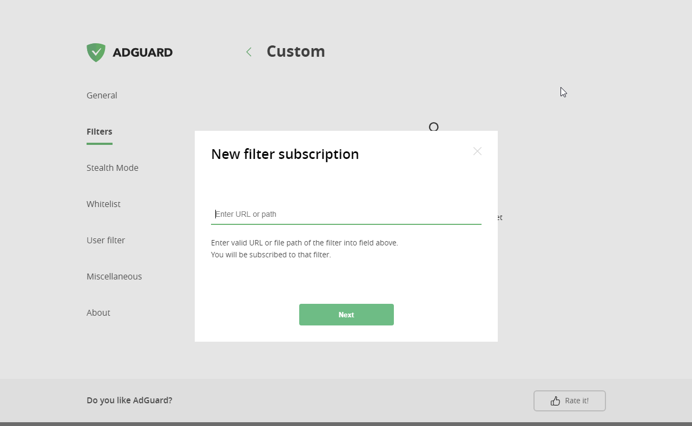Go back using the arrow beside Custom

point(249,52)
